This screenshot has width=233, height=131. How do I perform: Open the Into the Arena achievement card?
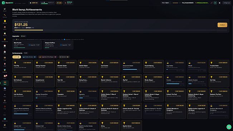pyautogui.click(x=23, y=95)
